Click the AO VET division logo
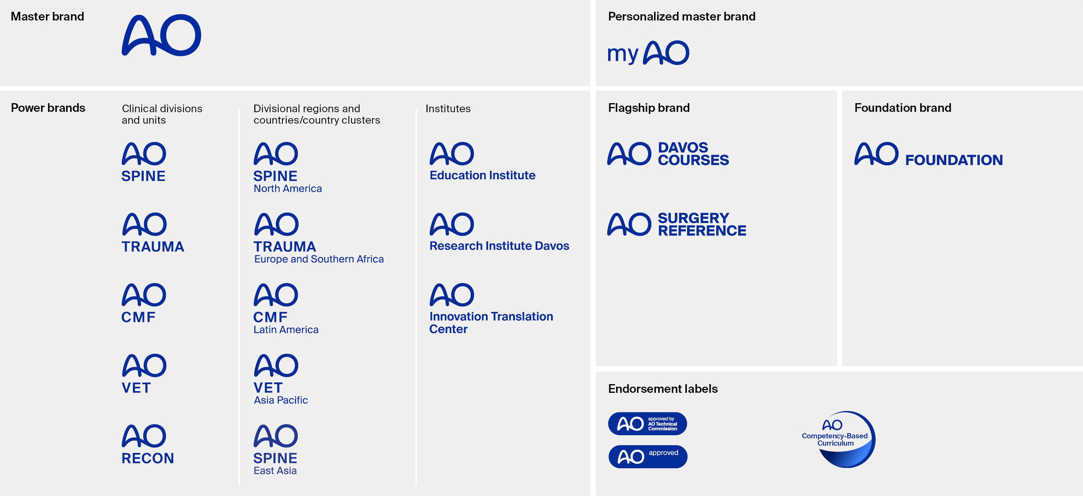 tap(144, 373)
